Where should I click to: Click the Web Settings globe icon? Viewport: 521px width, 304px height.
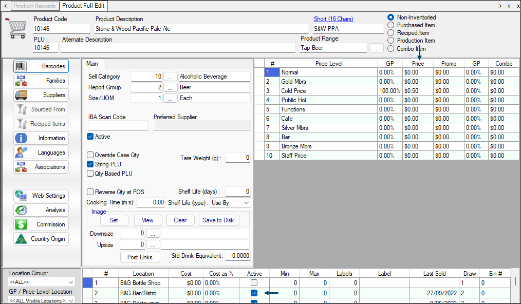pyautogui.click(x=21, y=196)
